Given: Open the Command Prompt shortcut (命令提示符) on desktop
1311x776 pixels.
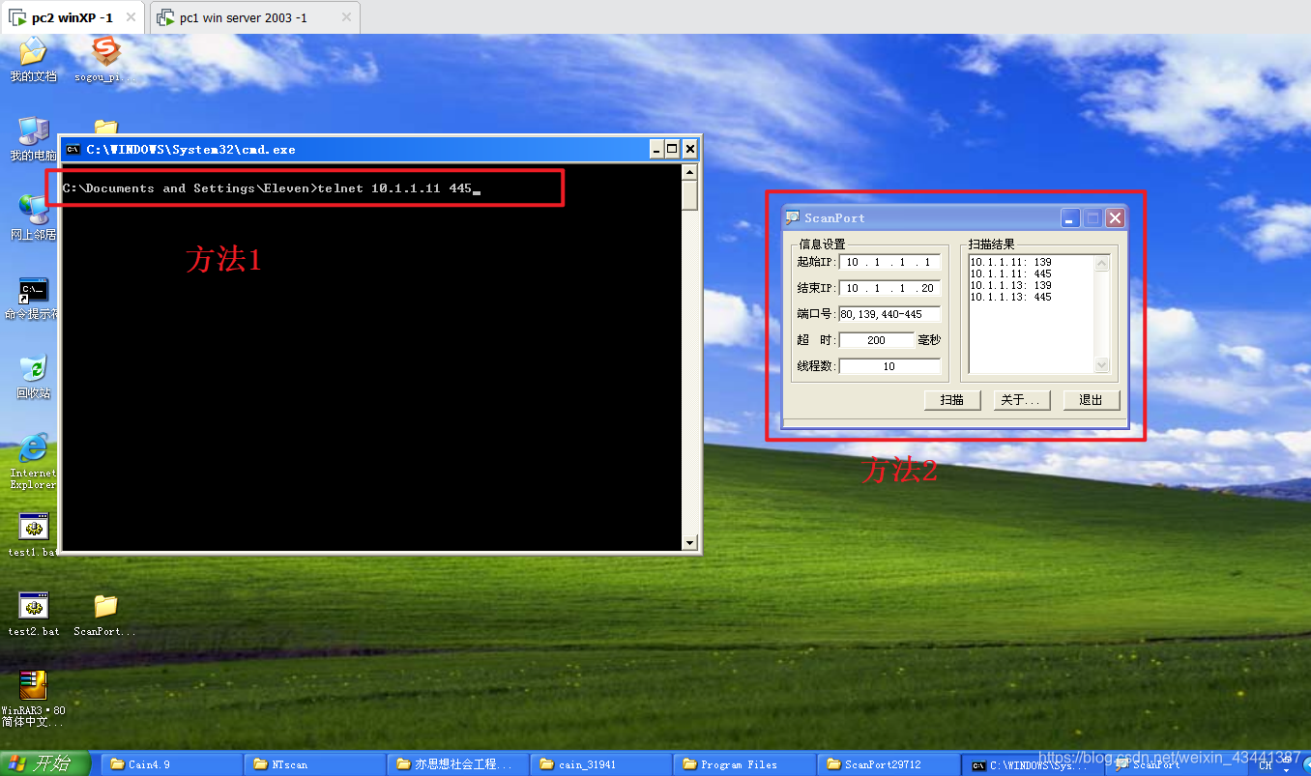Looking at the screenshot, I should (x=33, y=299).
